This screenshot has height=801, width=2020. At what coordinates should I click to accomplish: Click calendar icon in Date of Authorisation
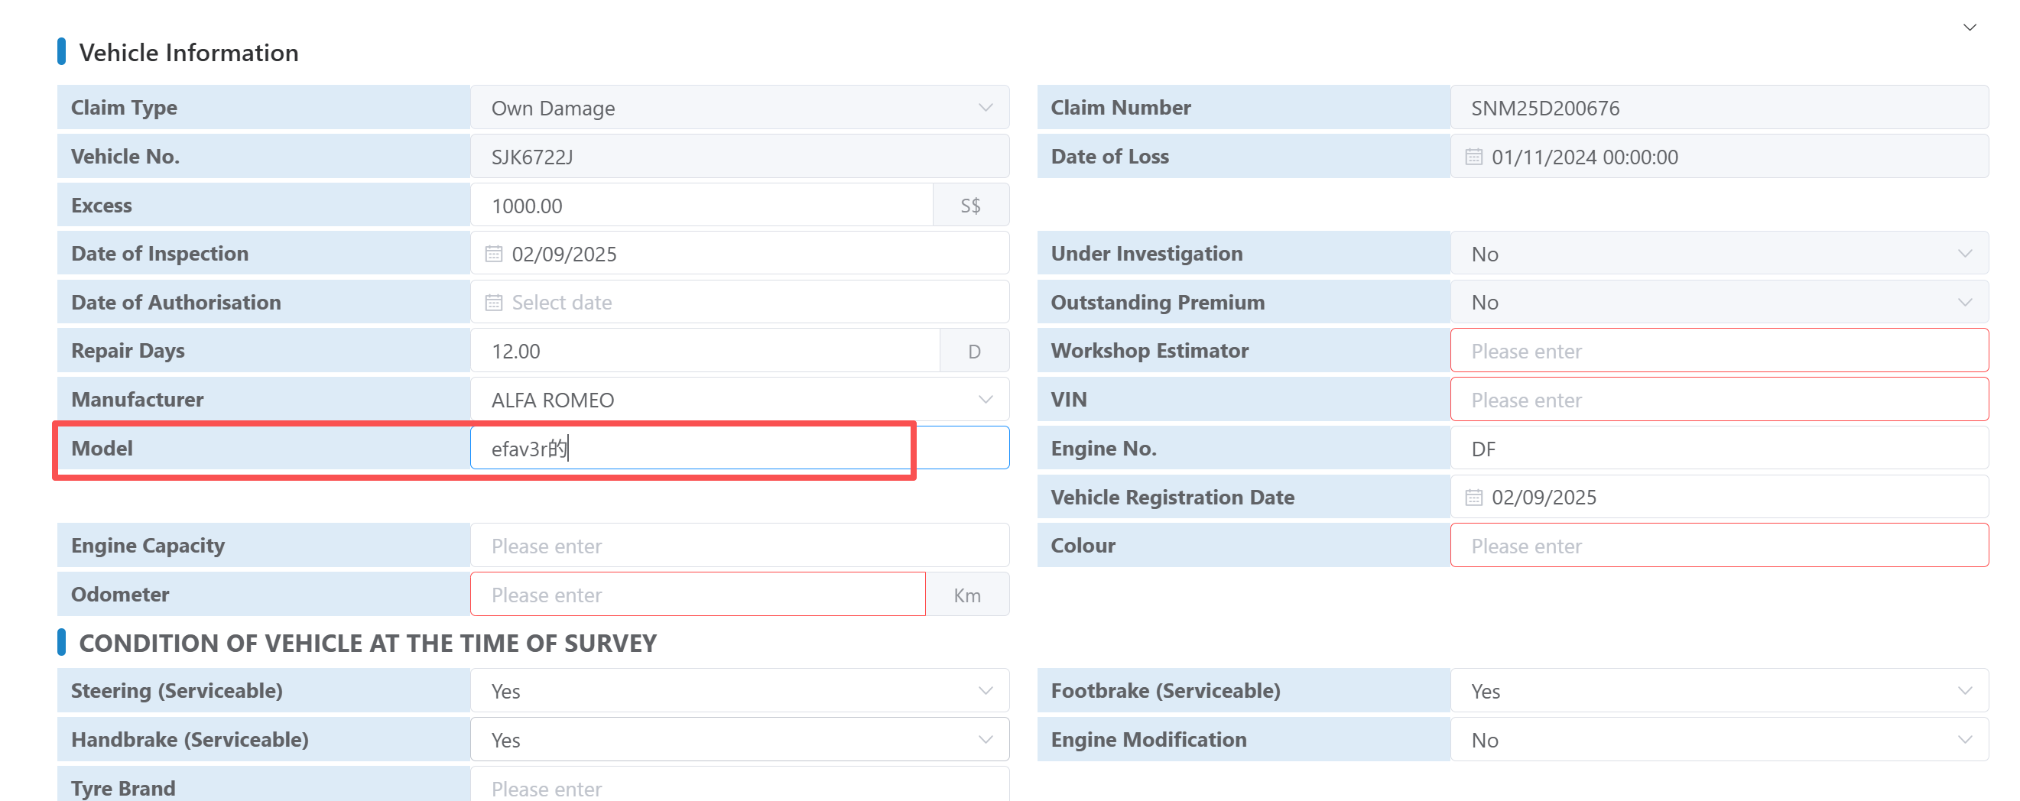493,303
